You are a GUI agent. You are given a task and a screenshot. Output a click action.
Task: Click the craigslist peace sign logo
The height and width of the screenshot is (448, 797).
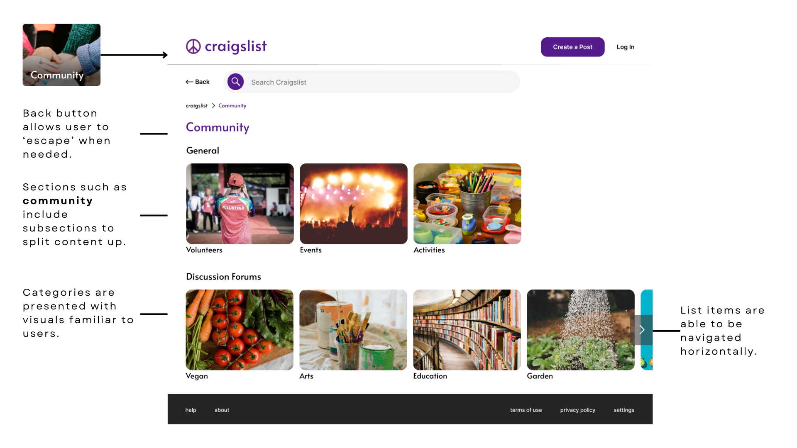tap(193, 47)
